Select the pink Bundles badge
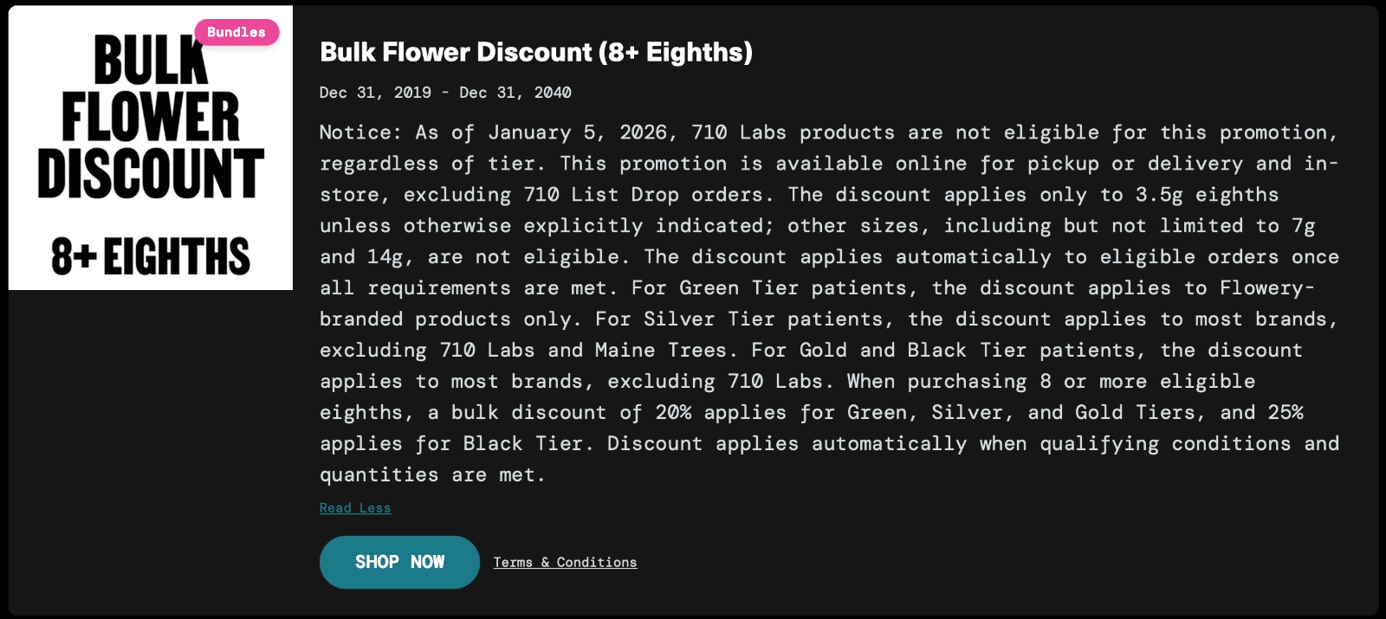 coord(236,32)
